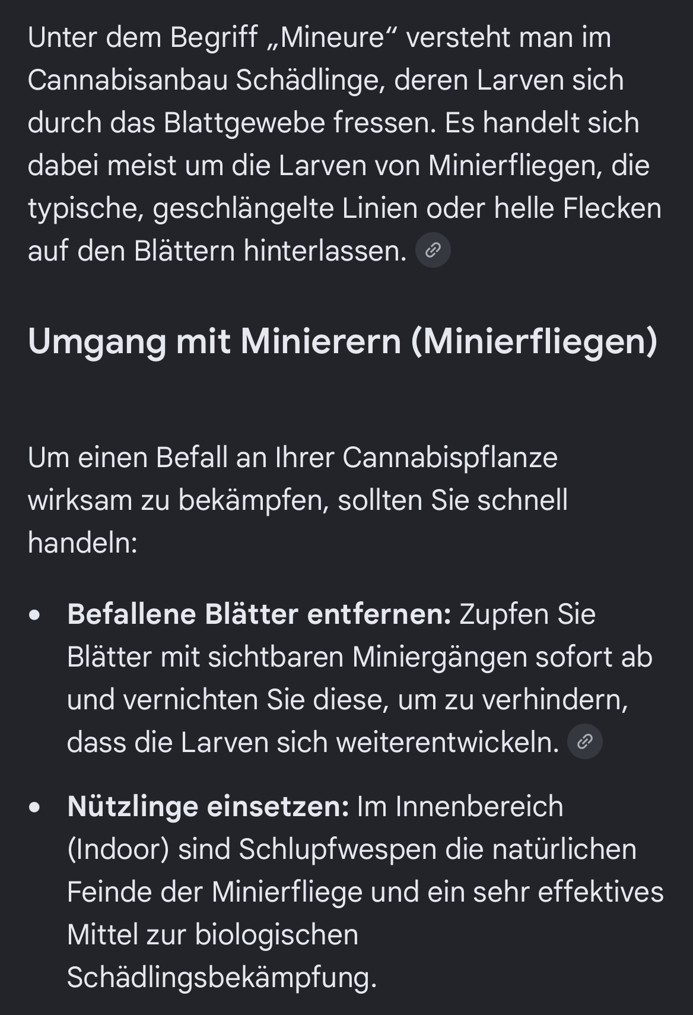The height and width of the screenshot is (1015, 693).
Task: Click the word "handeln:" ending the second paragraph
Action: click(x=82, y=543)
